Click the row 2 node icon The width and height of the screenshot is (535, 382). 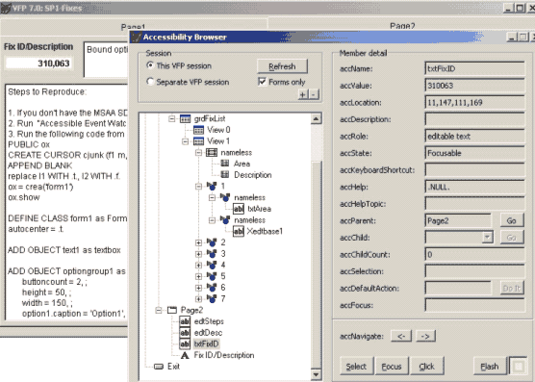coord(212,242)
